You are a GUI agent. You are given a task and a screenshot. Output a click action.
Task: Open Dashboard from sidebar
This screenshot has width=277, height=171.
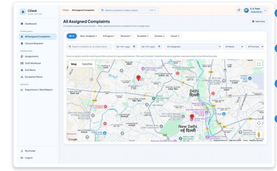coord(38,24)
